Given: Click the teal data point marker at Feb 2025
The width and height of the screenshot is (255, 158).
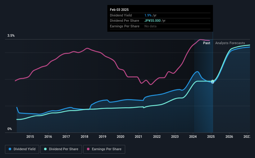Looking at the screenshot, I should [x=212, y=81].
